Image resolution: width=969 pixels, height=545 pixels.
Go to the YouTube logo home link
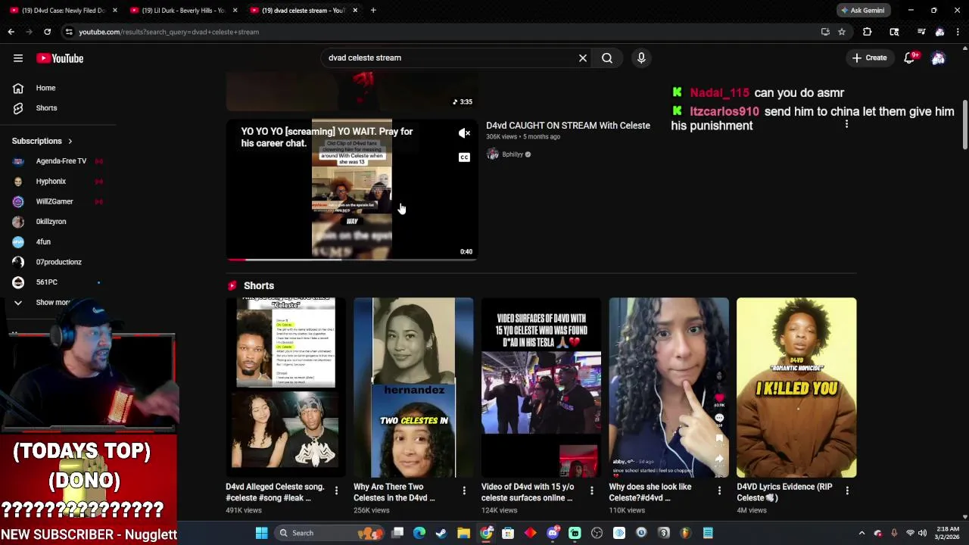coord(60,58)
